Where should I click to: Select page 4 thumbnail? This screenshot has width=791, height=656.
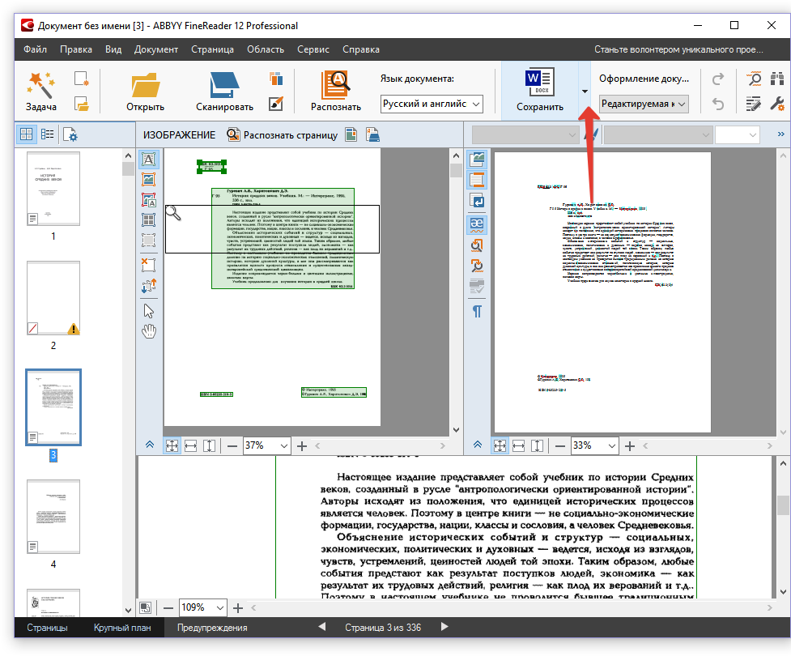point(53,518)
